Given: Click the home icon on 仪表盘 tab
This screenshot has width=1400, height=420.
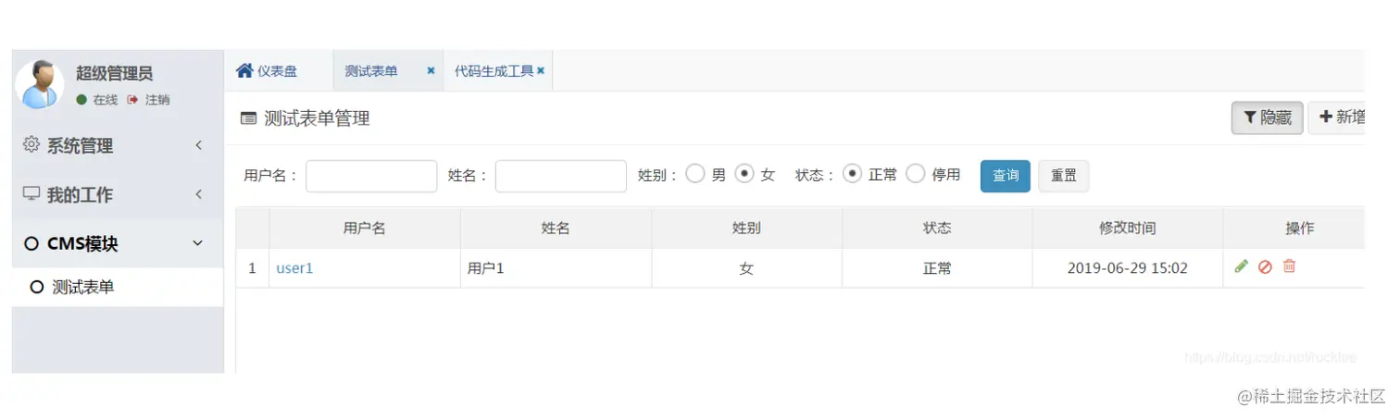Looking at the screenshot, I should [244, 70].
